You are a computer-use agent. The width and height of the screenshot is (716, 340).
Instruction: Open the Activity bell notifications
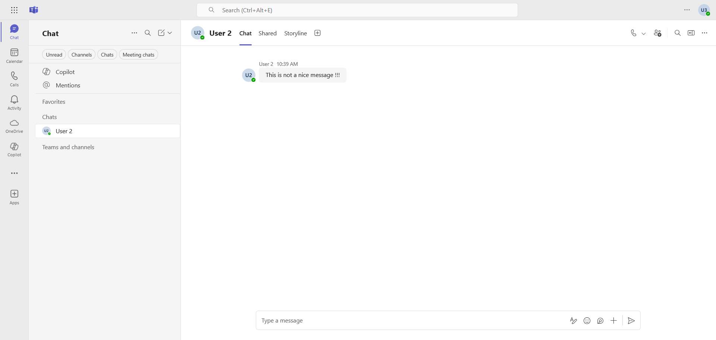[x=14, y=102]
